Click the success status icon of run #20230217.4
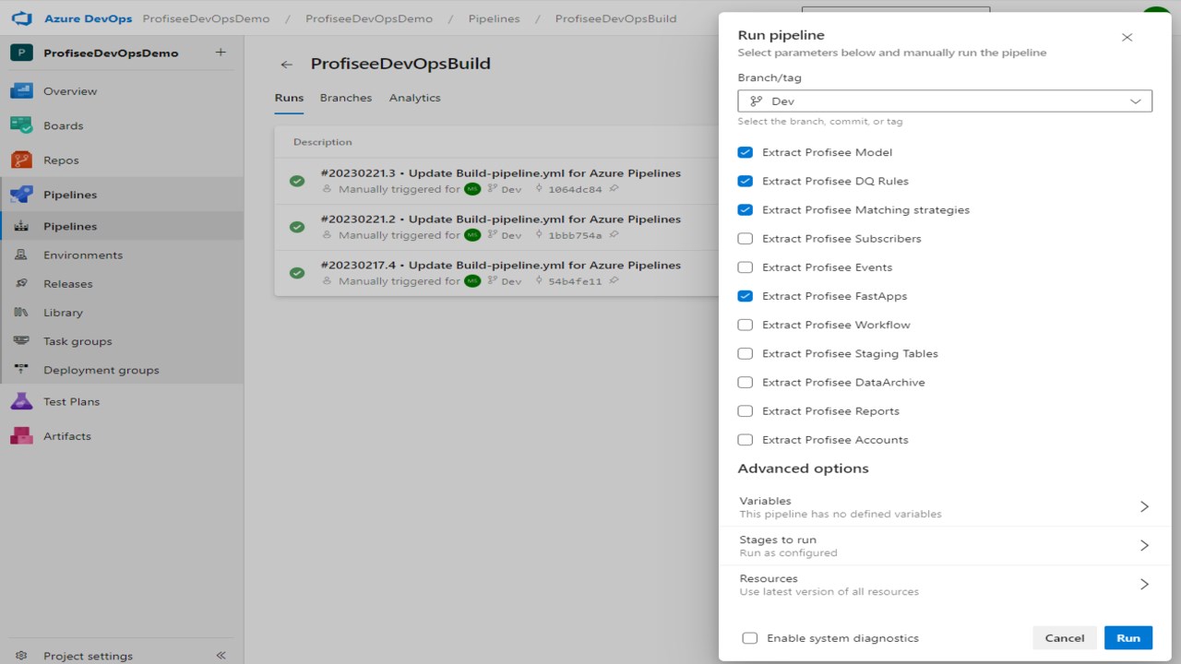The image size is (1181, 664). coord(297,273)
